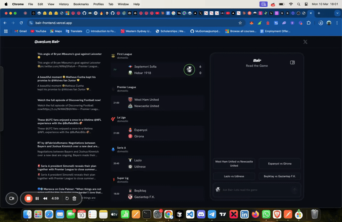The image size is (342, 222).
Task: Open Visual Studio Code from the dock
Action: (190, 214)
